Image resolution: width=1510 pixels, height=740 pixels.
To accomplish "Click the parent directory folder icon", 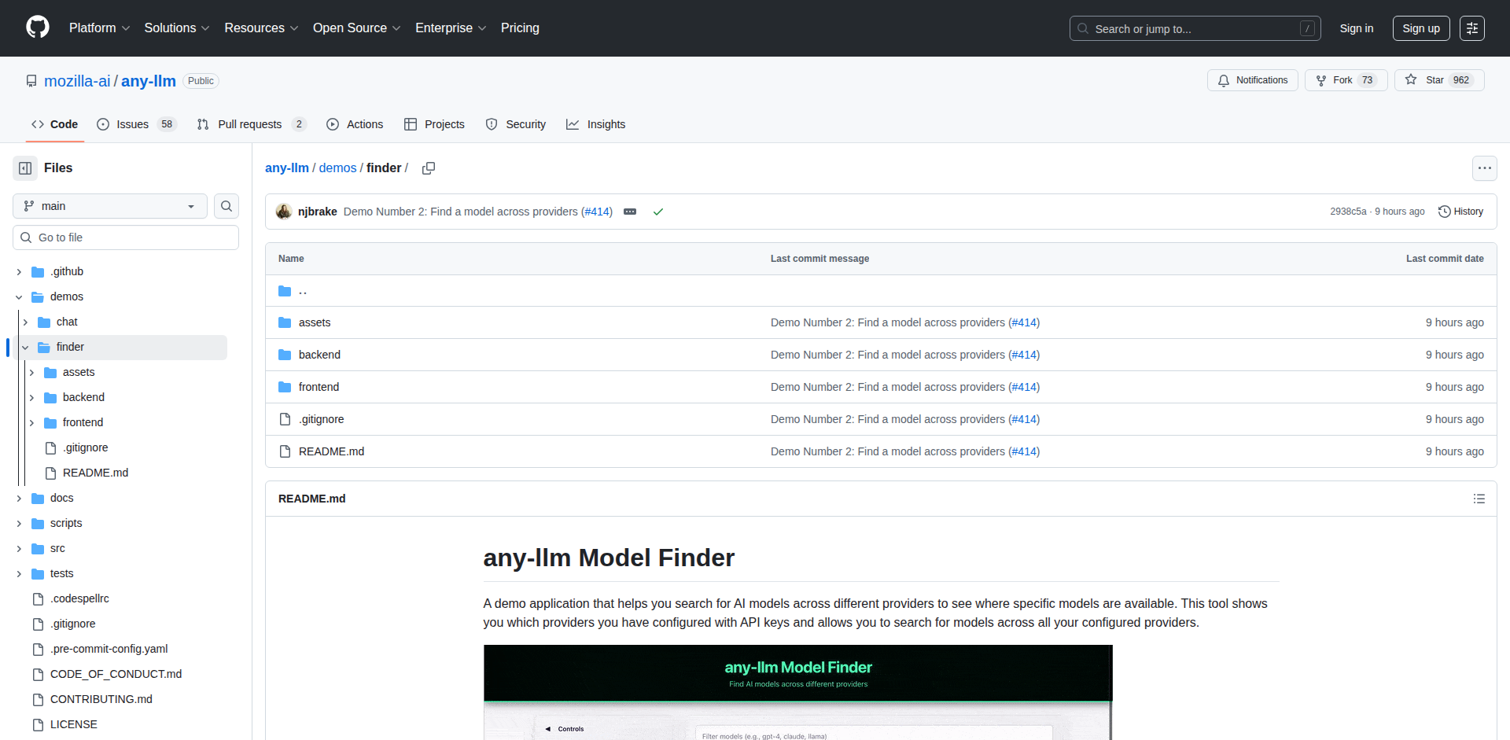I will click(285, 291).
